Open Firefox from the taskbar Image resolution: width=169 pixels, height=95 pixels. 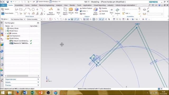(x=17, y=93)
